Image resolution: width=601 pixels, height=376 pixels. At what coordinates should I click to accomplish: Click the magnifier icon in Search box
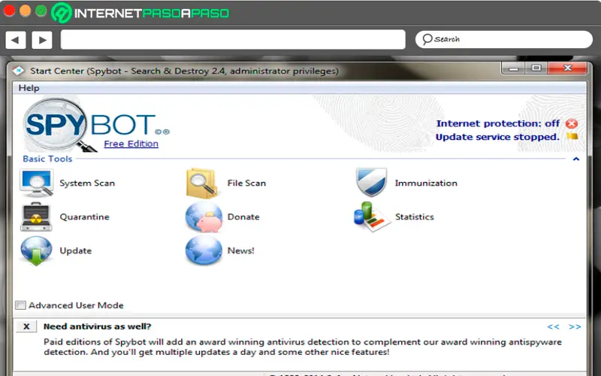coord(427,39)
